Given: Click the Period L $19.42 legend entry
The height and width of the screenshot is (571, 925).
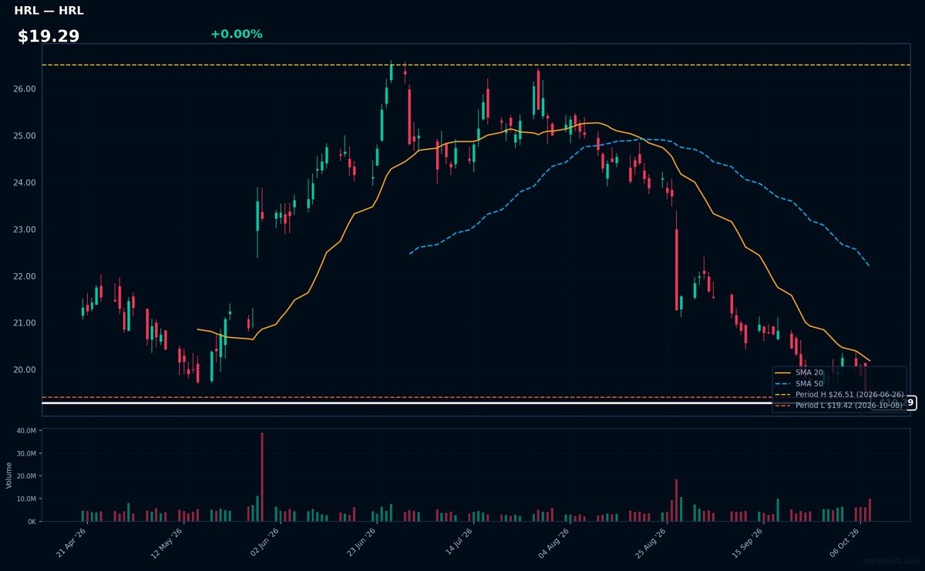Looking at the screenshot, I should 849,405.
